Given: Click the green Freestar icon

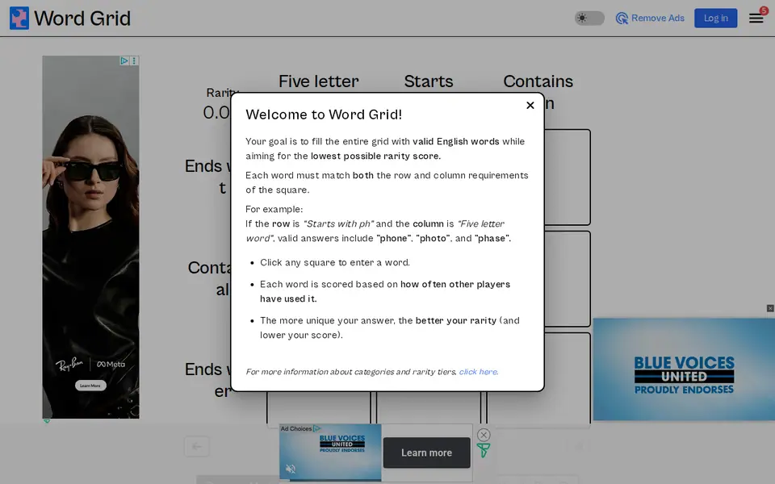Looking at the screenshot, I should point(483,450).
